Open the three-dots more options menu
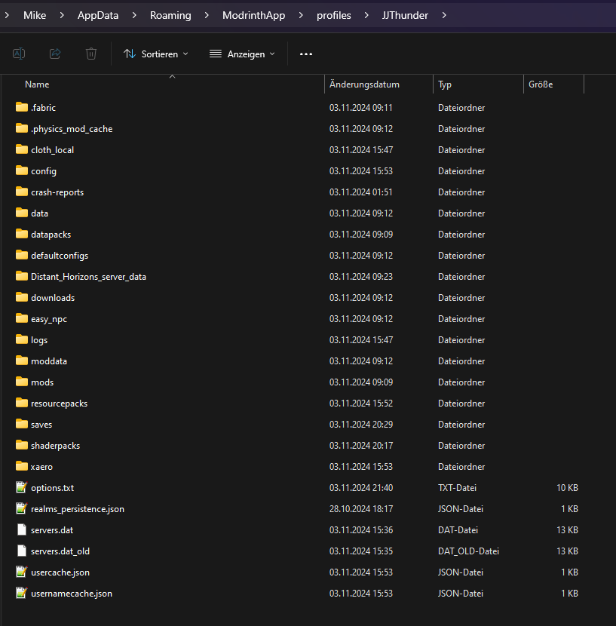616x626 pixels. click(305, 54)
